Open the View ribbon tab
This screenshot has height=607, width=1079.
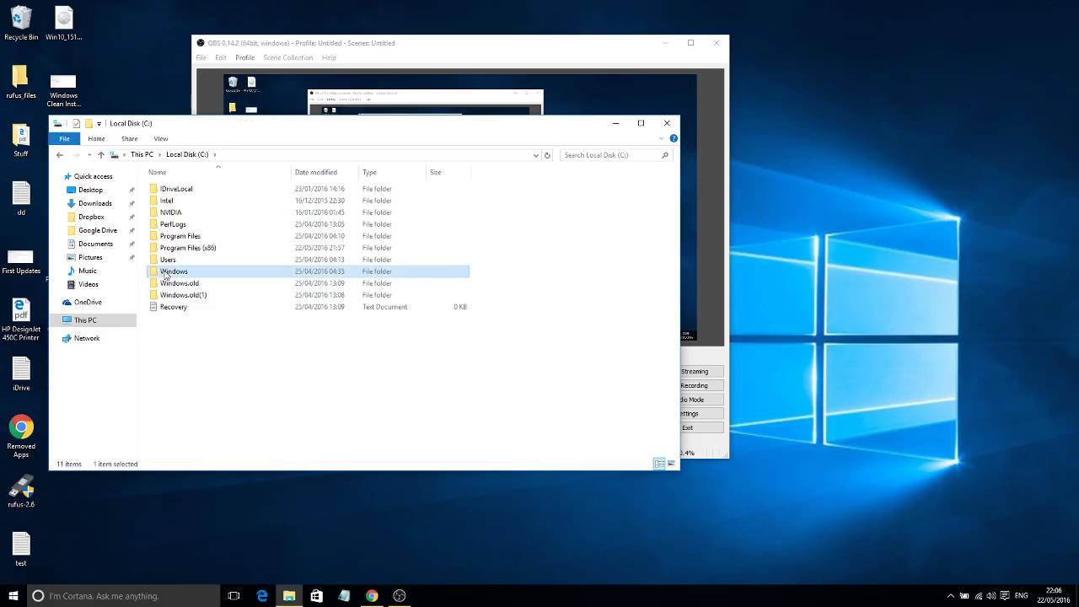161,138
